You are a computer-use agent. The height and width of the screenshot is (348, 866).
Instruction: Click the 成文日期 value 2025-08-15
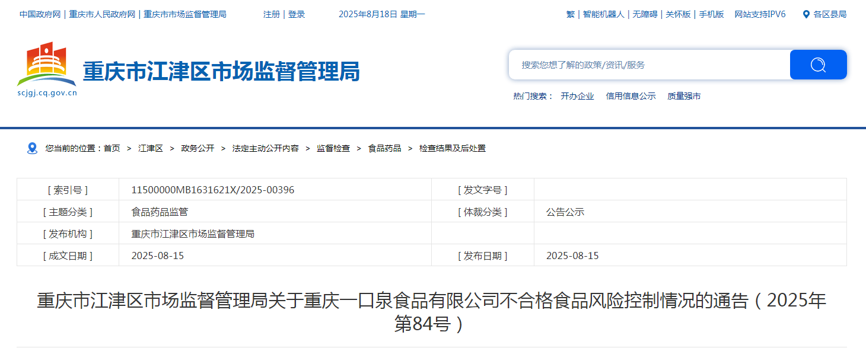click(x=157, y=256)
